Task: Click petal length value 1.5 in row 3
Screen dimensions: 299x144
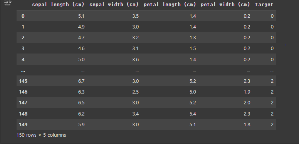Action: pyautogui.click(x=193, y=49)
